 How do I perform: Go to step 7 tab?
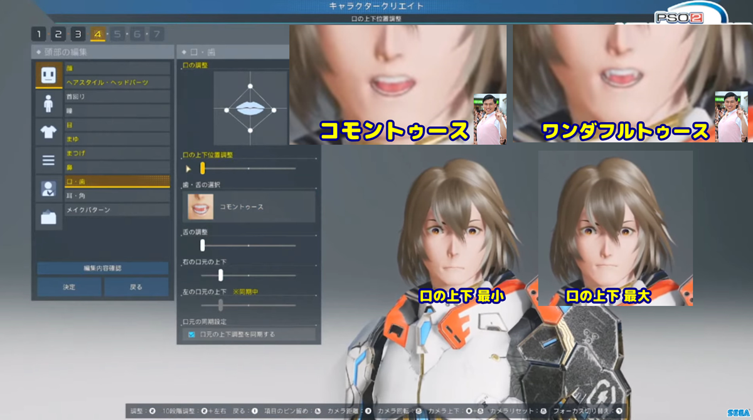pos(156,34)
